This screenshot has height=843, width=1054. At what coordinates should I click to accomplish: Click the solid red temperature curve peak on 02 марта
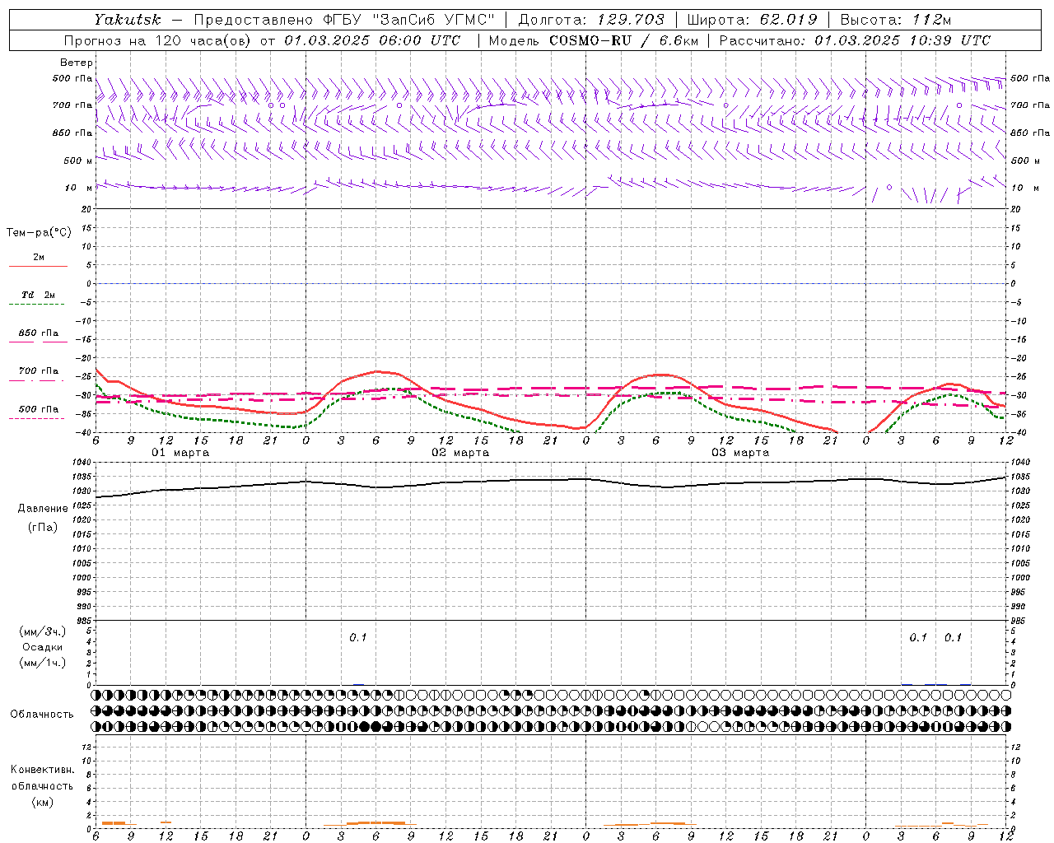(x=377, y=371)
